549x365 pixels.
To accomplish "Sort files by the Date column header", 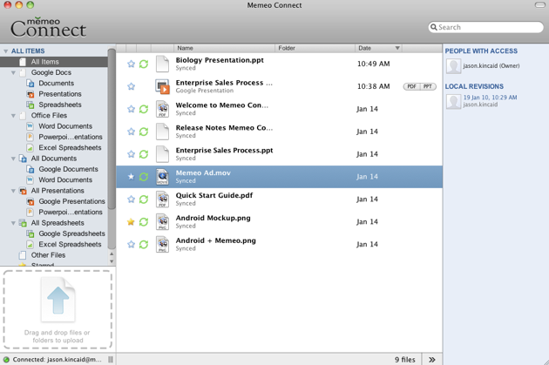I will [x=375, y=48].
